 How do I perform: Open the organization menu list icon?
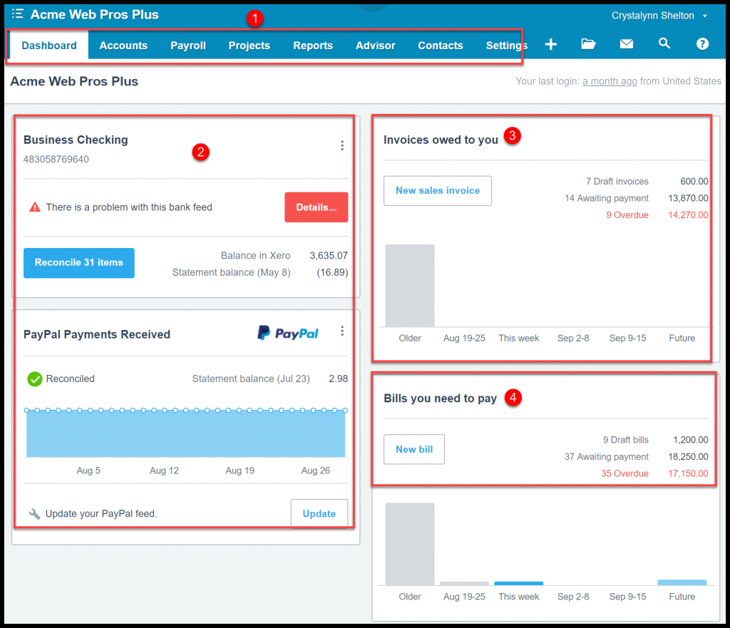pos(17,14)
